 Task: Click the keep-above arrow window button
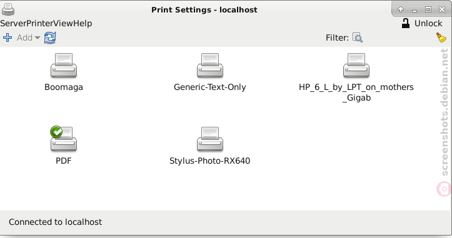(x=401, y=9)
